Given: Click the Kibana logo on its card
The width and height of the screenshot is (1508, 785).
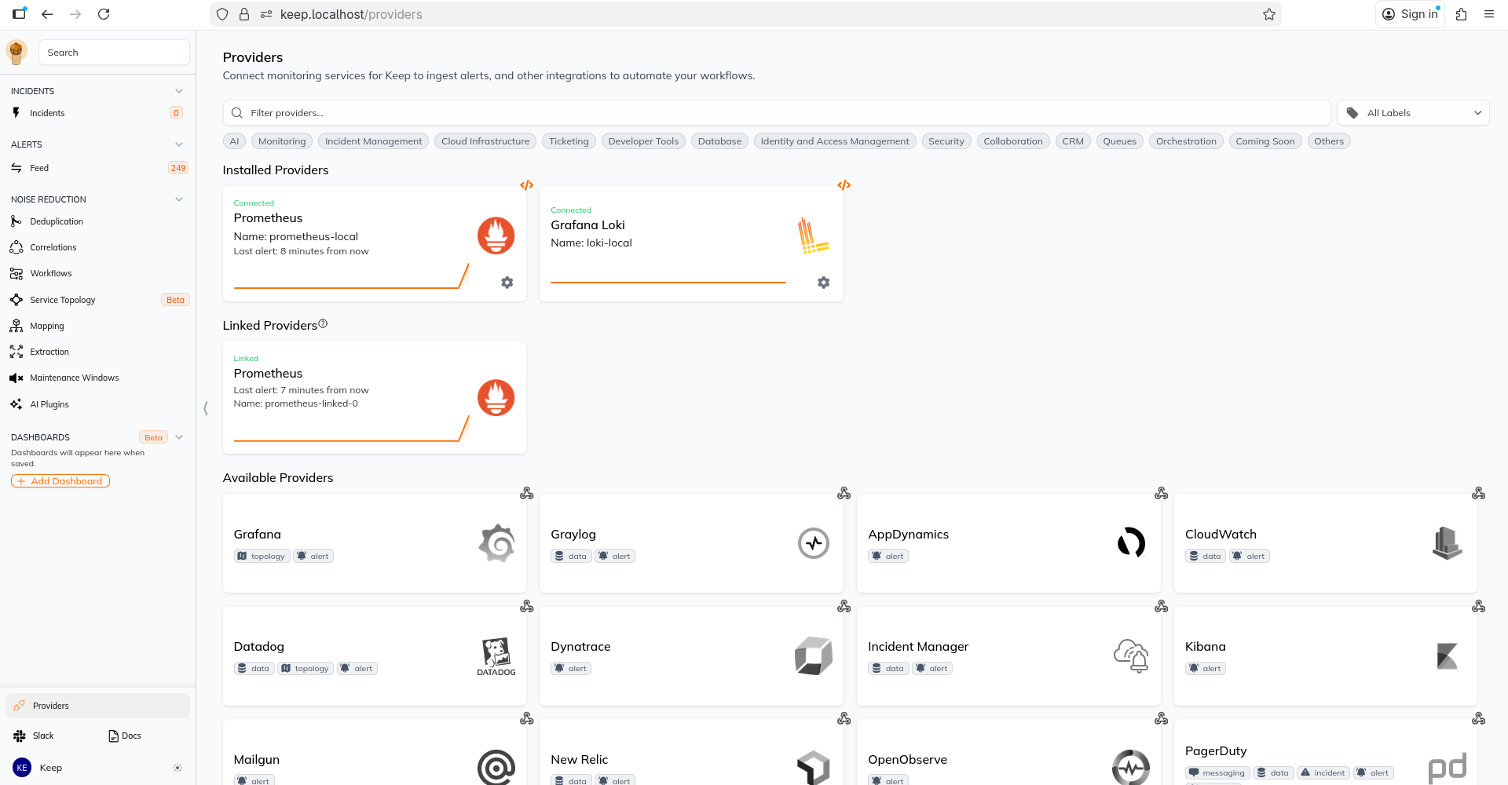Looking at the screenshot, I should click(1448, 656).
